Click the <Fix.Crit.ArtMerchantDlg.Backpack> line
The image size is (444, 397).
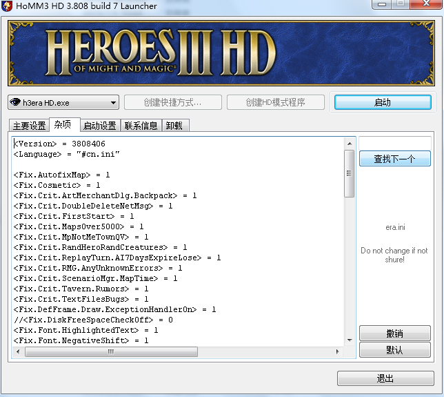click(105, 195)
